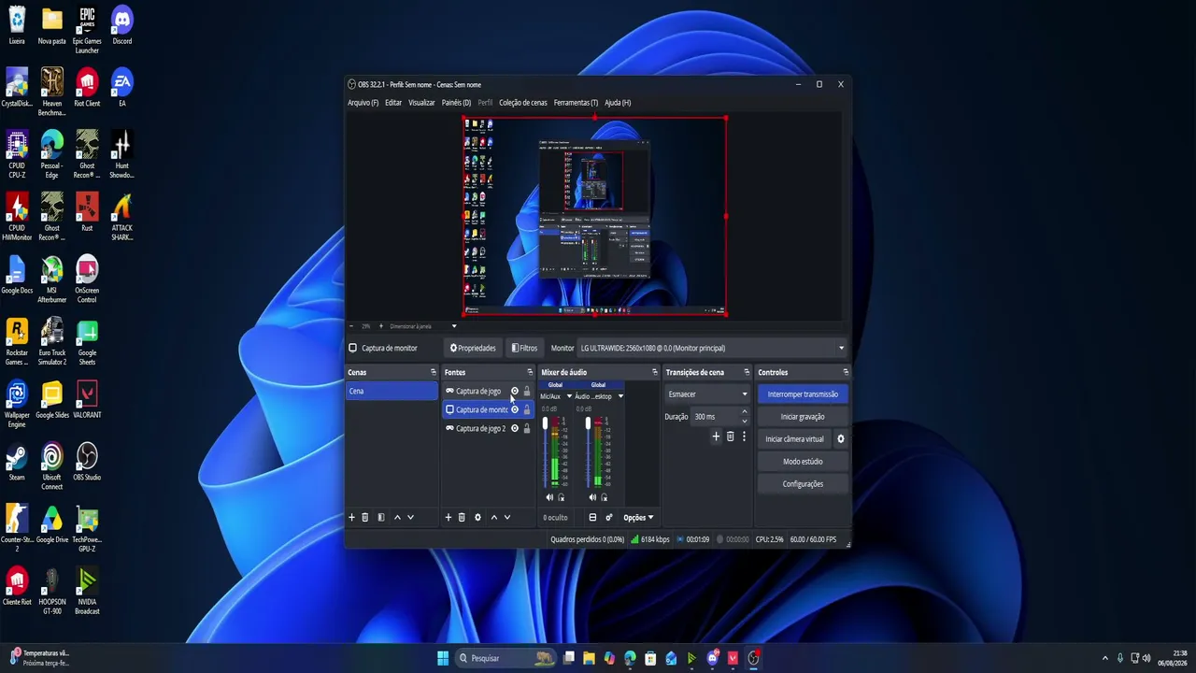The height and width of the screenshot is (673, 1196).
Task: Add a scene transition with plus icon
Action: [x=717, y=437]
